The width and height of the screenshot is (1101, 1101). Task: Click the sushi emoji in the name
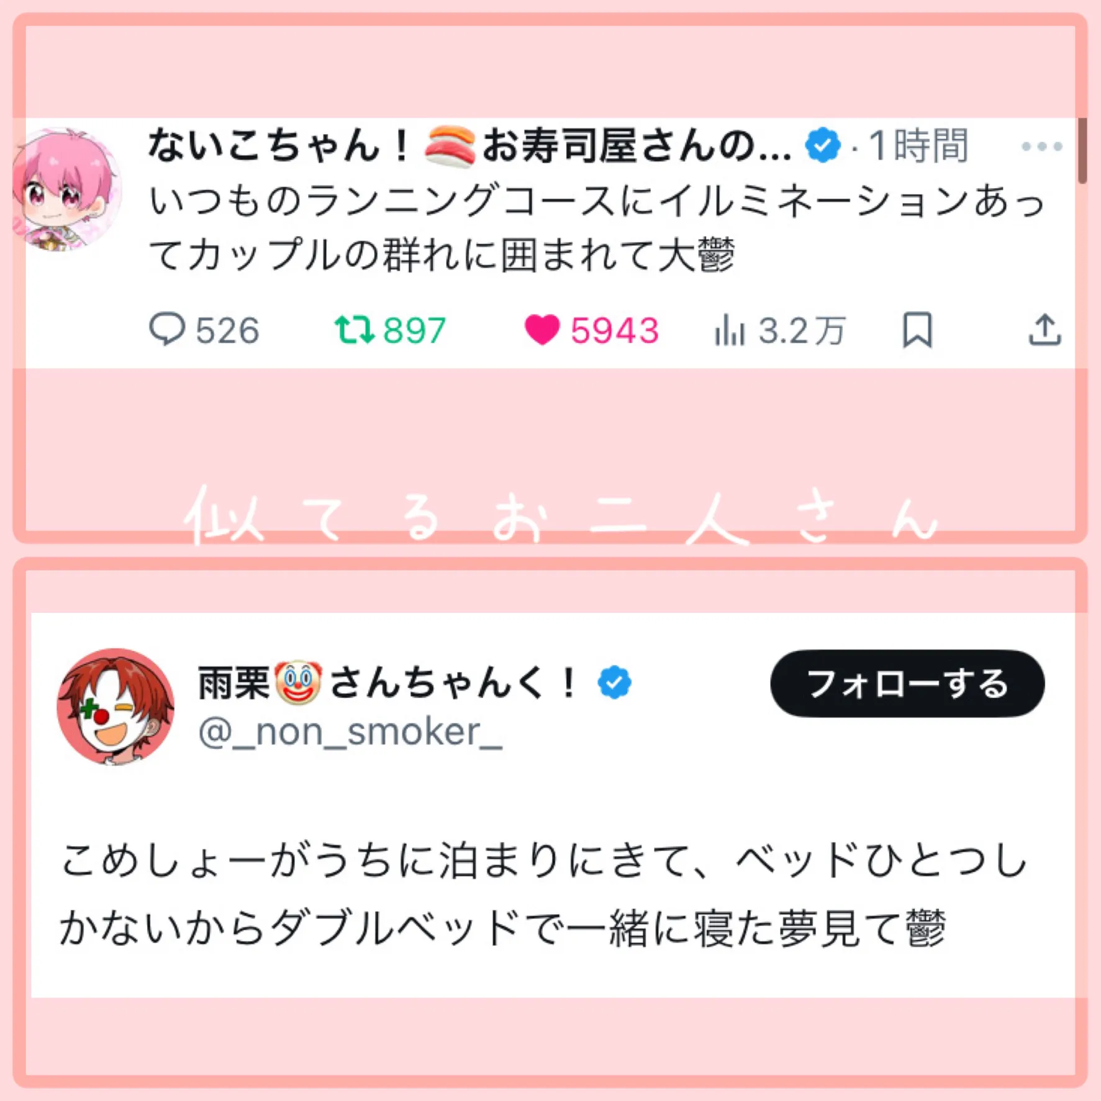[x=450, y=146]
